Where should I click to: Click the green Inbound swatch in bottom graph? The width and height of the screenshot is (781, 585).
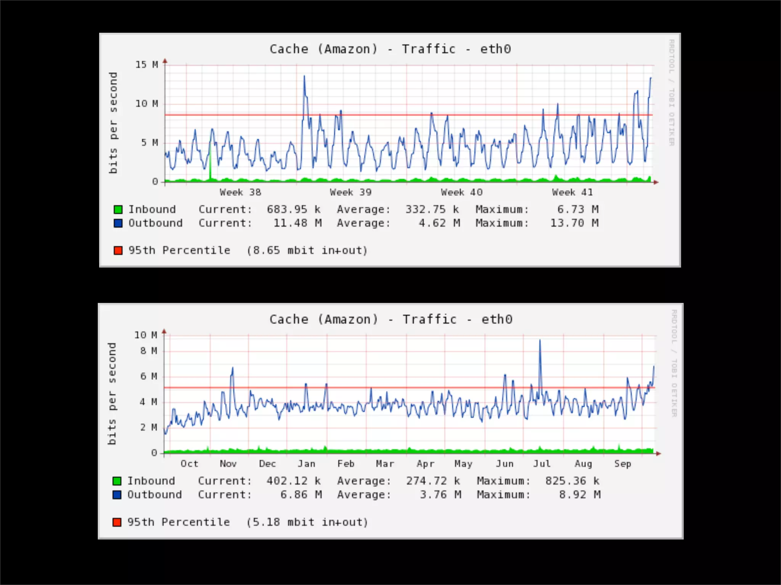(x=117, y=481)
